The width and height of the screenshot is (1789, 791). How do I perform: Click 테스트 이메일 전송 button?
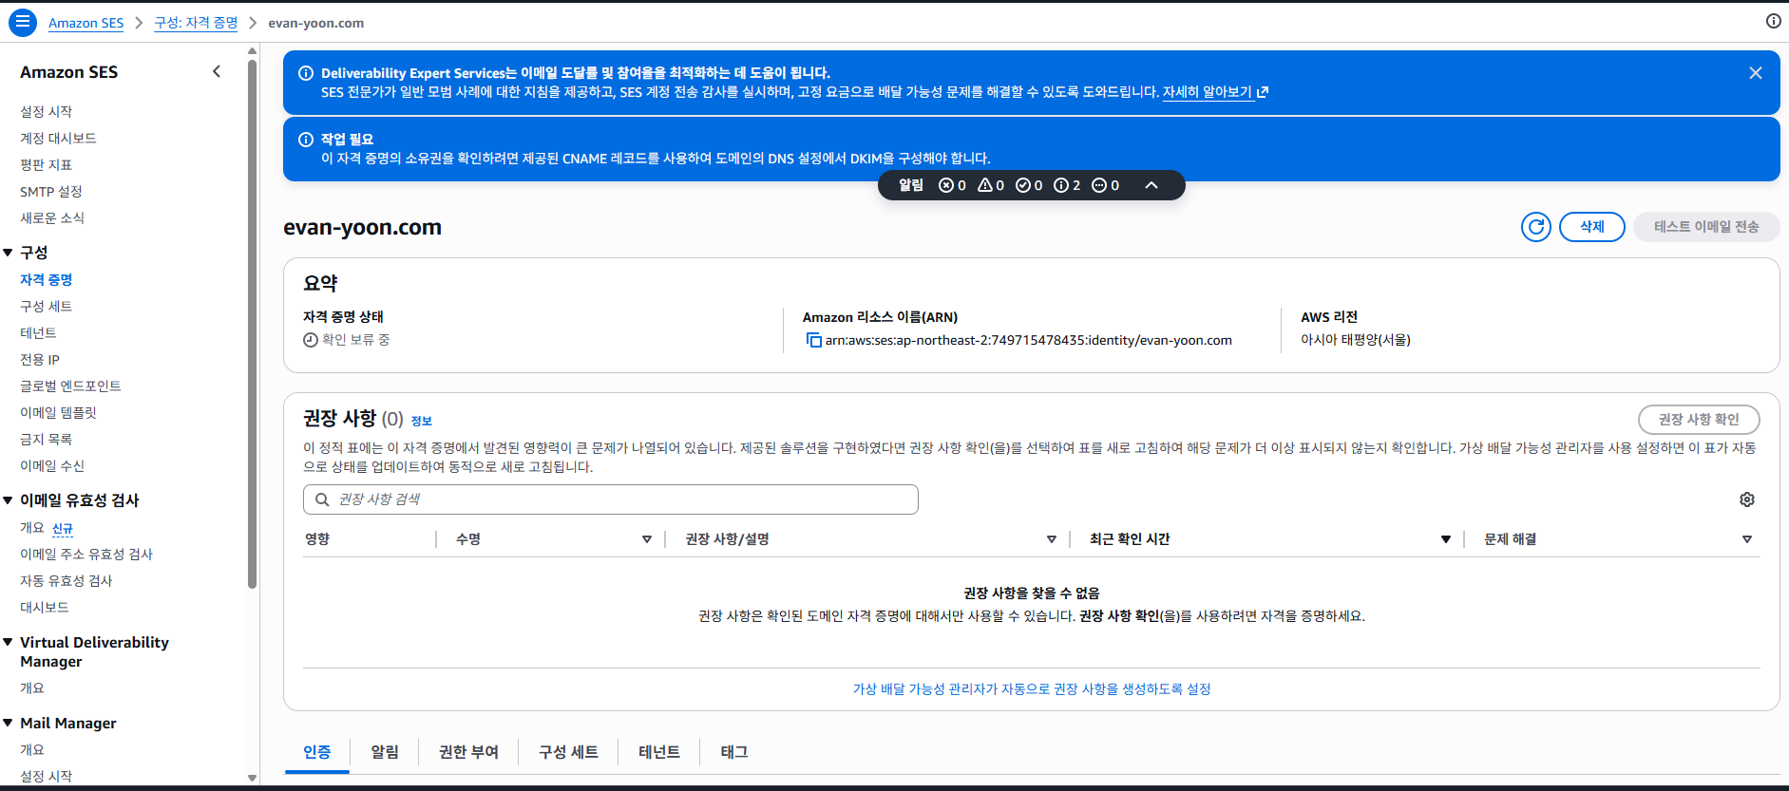pyautogui.click(x=1706, y=227)
